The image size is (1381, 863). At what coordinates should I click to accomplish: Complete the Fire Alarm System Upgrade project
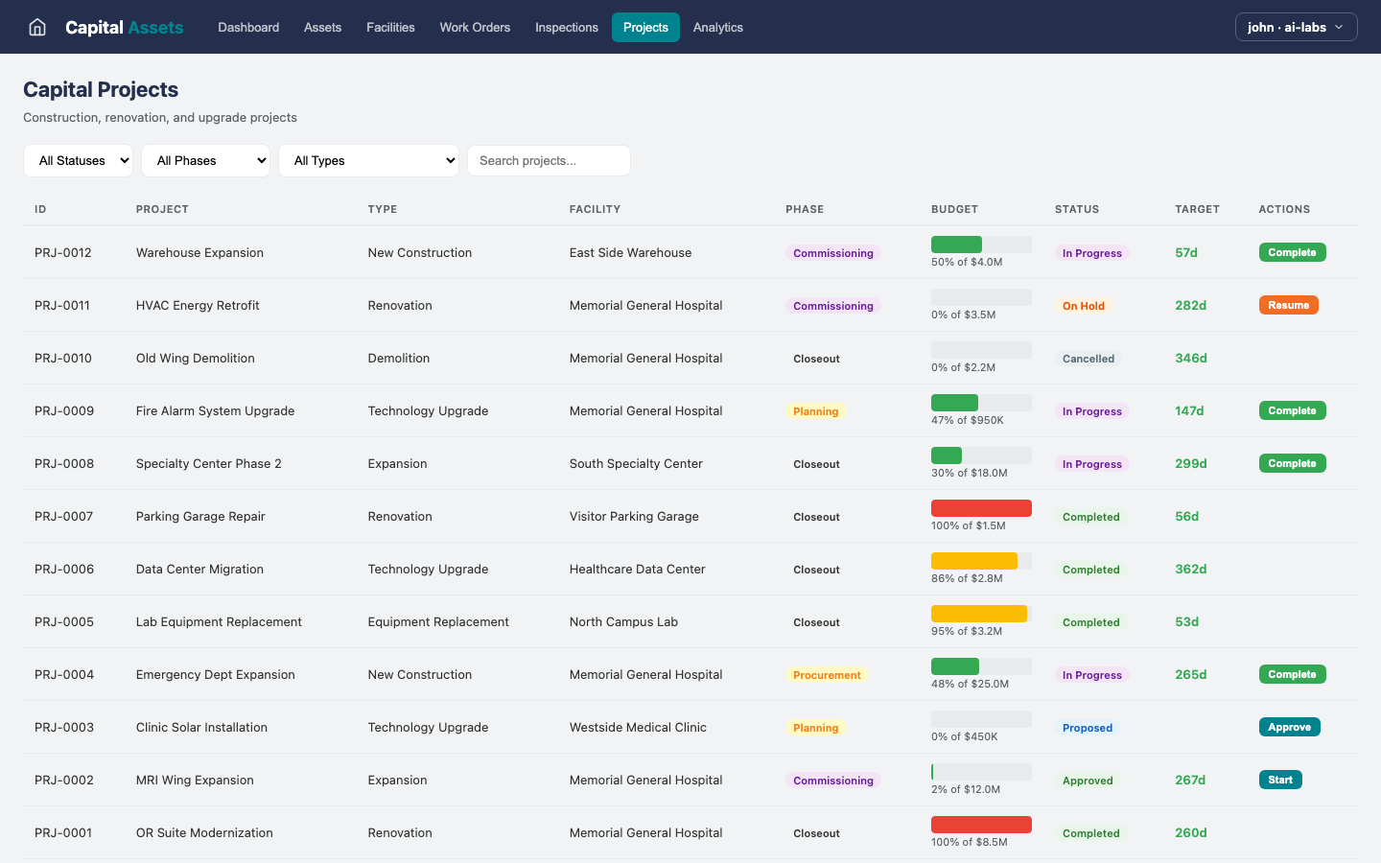point(1292,410)
